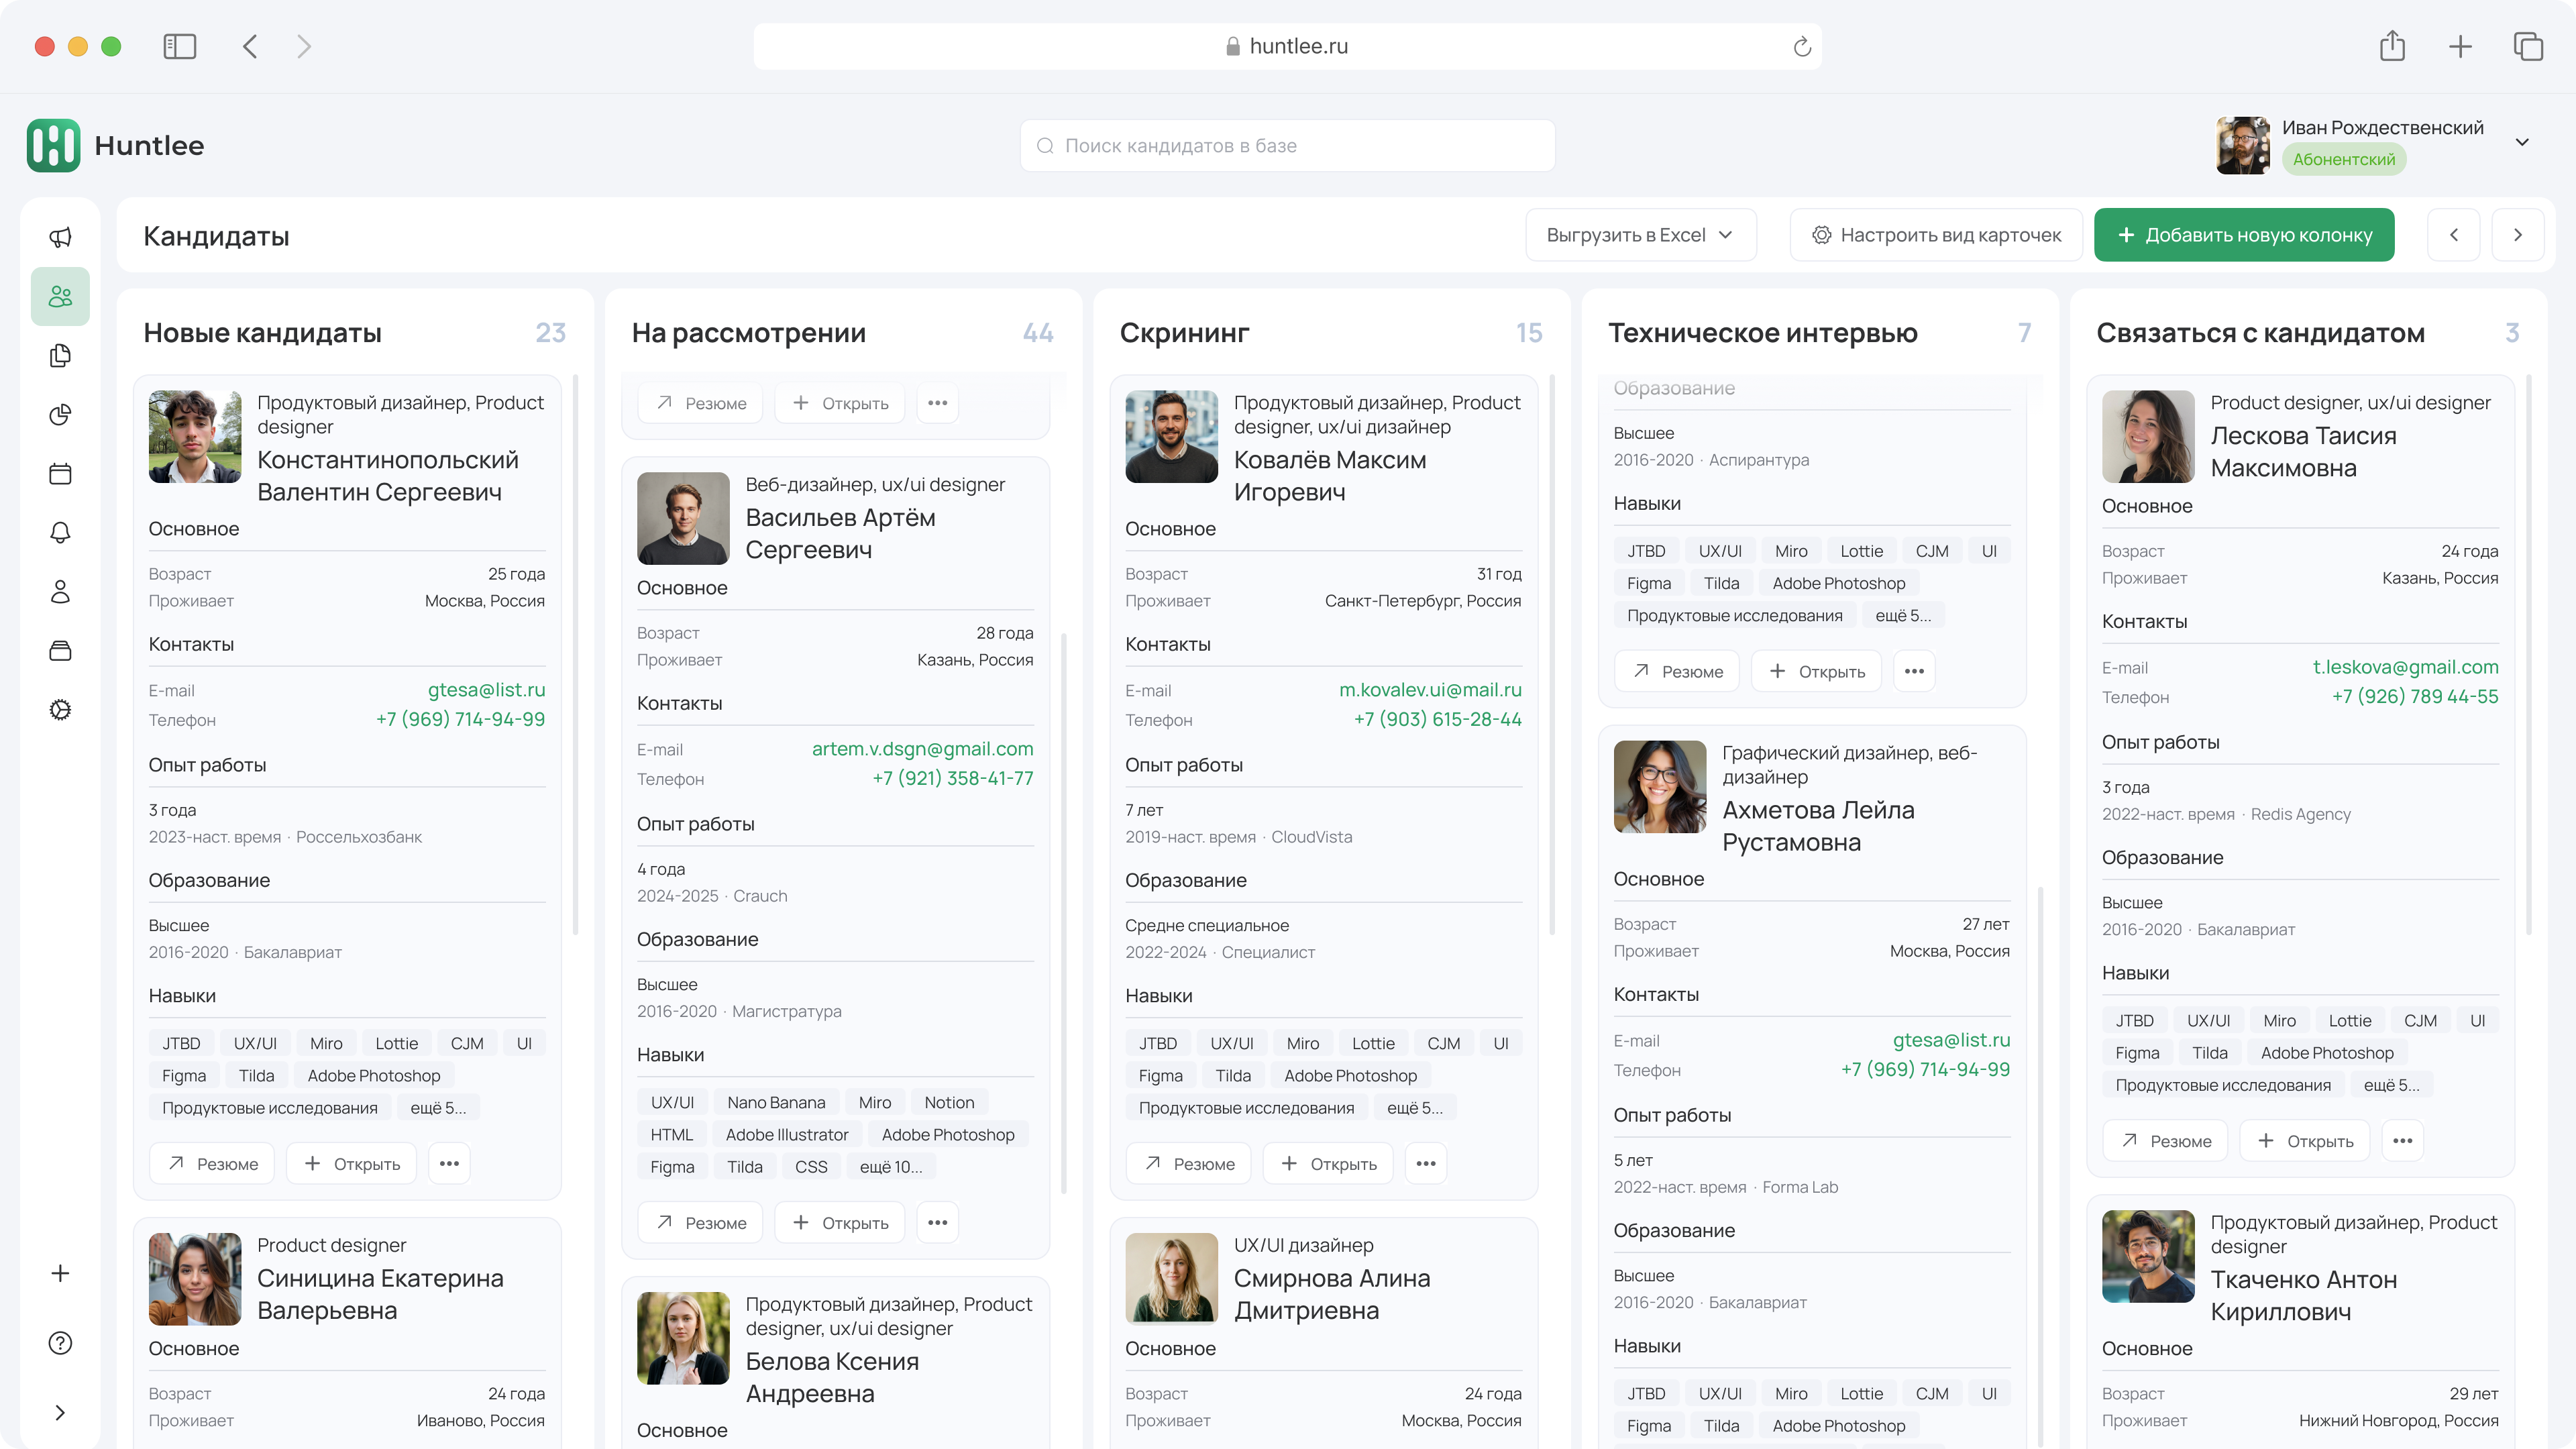Select the candidates people tab in sidebar

[60, 296]
